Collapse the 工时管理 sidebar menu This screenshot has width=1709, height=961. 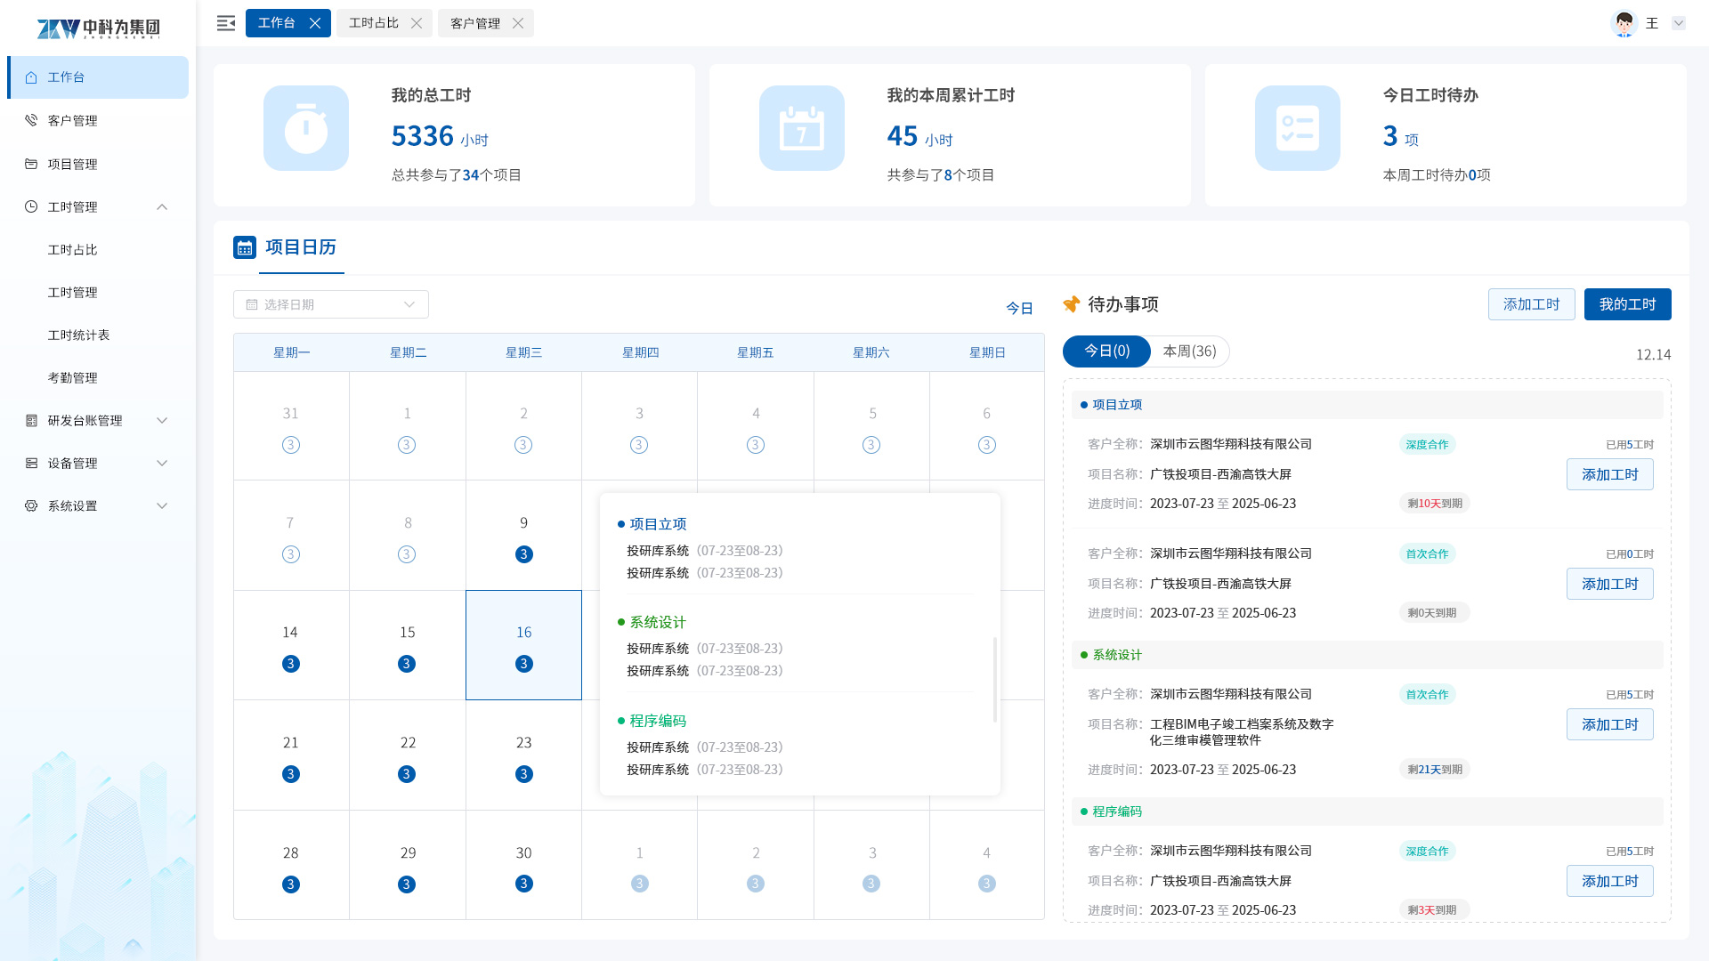(162, 207)
